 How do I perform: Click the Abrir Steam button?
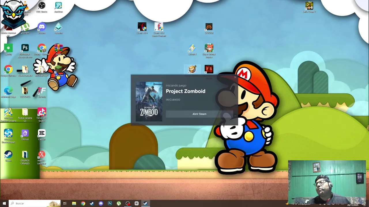(199, 114)
